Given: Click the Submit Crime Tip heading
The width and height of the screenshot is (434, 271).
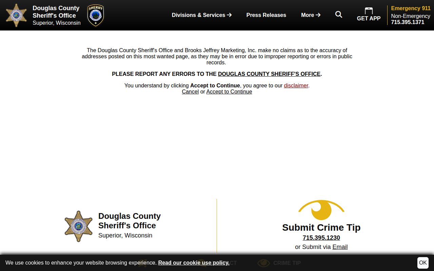Looking at the screenshot, I should coord(321,227).
